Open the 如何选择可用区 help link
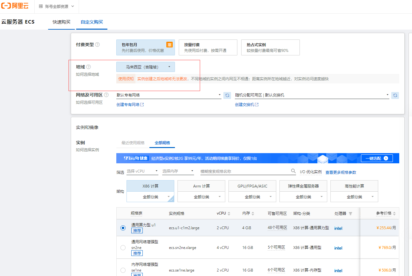The height and width of the screenshot is (276, 412). pyautogui.click(x=89, y=102)
